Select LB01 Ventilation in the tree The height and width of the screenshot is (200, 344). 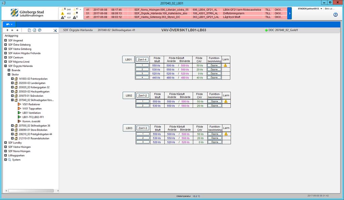click(x=31, y=113)
